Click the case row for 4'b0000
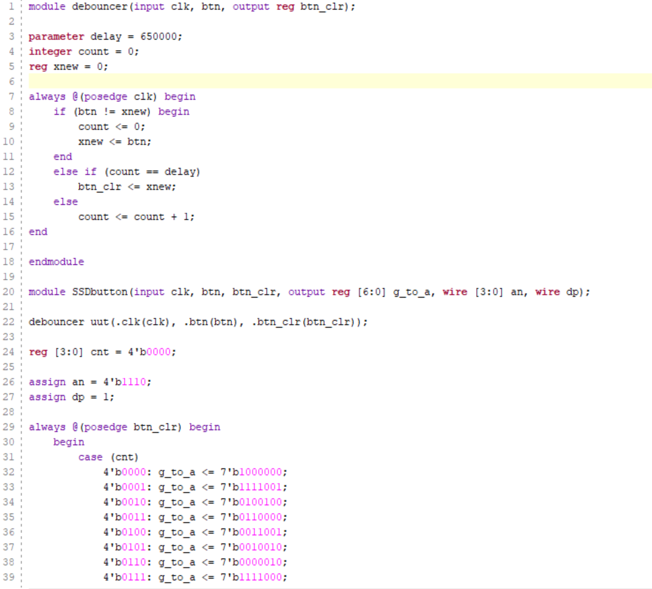Screen dimensions: 652x589 point(195,472)
